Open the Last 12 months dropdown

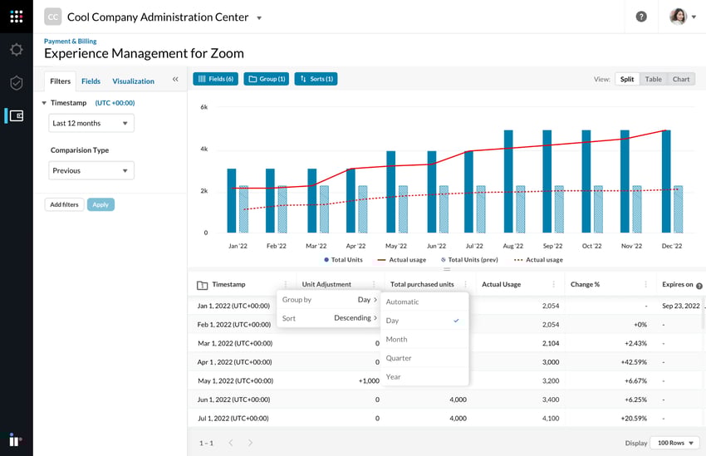pyautogui.click(x=91, y=123)
